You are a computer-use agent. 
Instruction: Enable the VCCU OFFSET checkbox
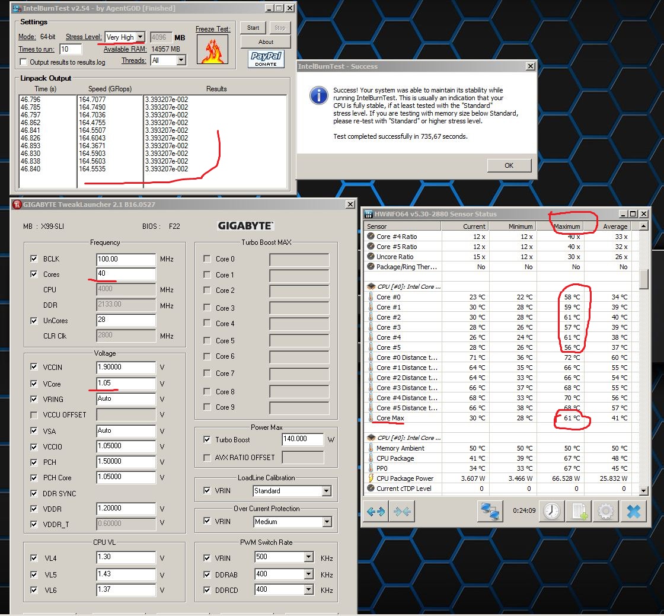pos(34,415)
